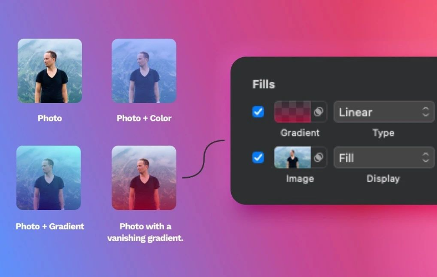Open the gradient color swatch
This screenshot has height=277, width=437.
click(292, 112)
